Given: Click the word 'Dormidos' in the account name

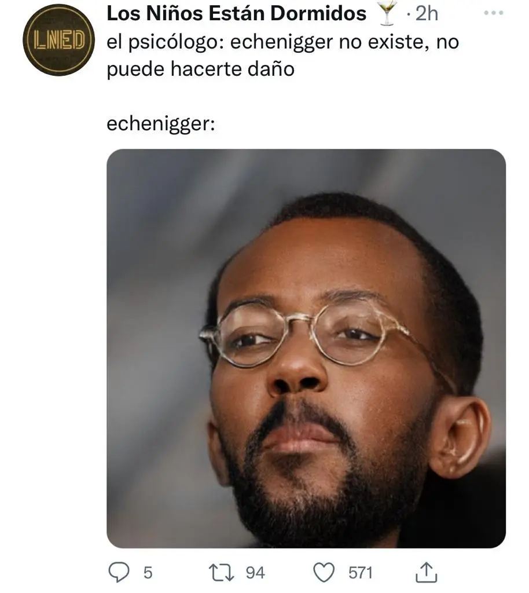Looking at the screenshot, I should 318,13.
